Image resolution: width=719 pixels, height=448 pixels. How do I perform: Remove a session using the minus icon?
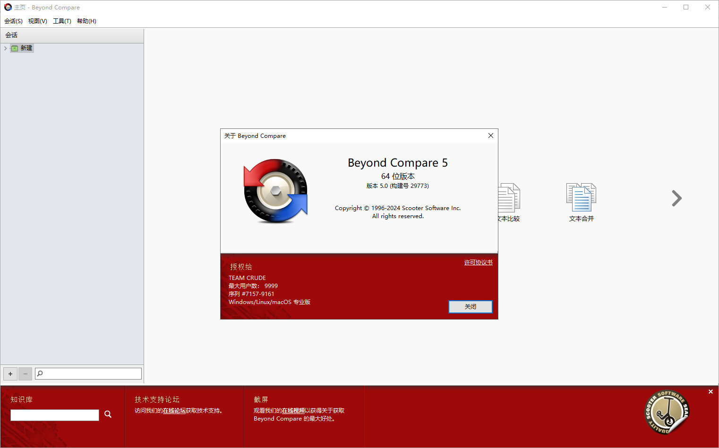point(25,373)
